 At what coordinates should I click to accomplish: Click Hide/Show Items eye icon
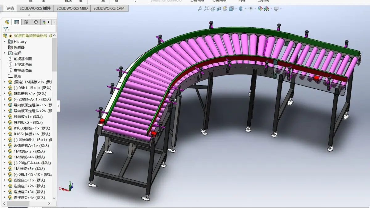(x=250, y=9)
